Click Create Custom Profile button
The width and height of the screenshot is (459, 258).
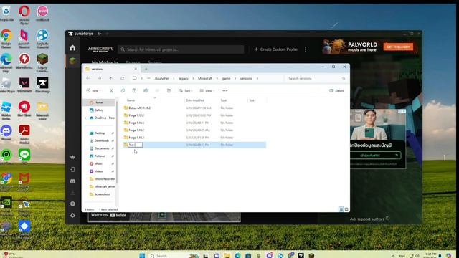[275, 49]
